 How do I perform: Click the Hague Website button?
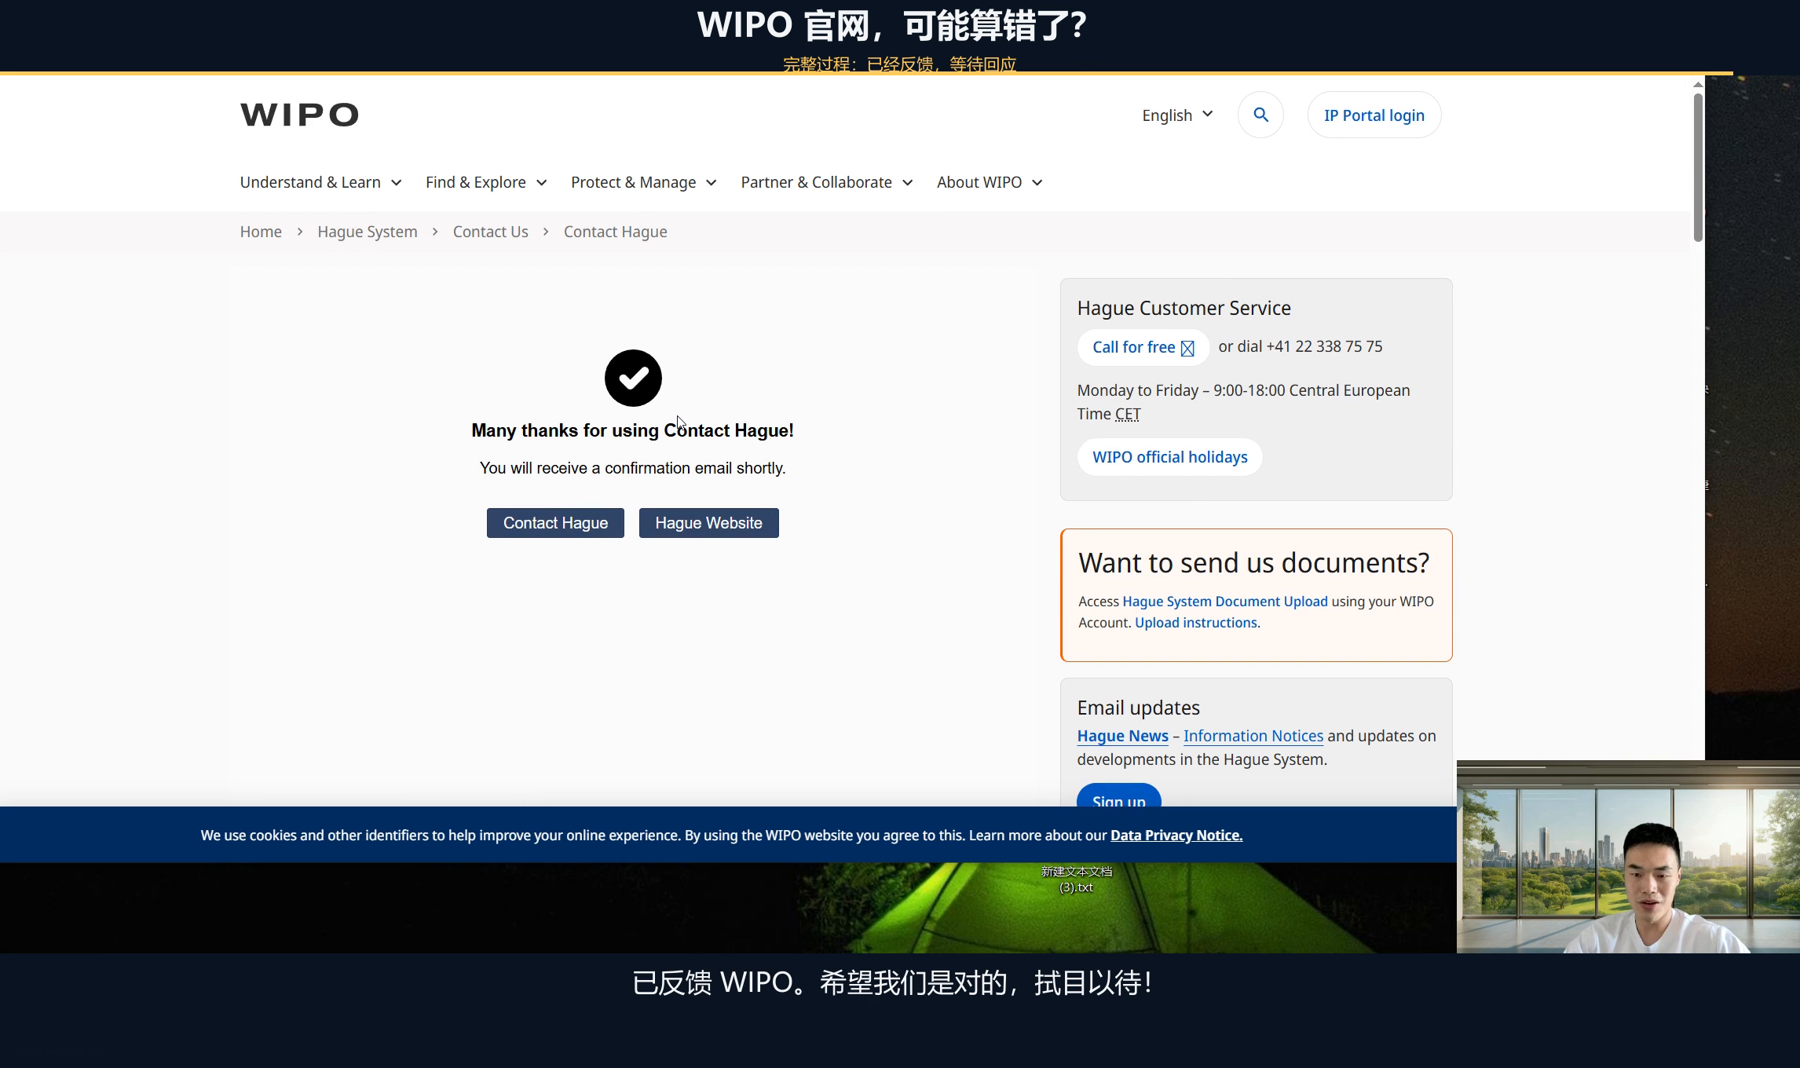coord(708,523)
